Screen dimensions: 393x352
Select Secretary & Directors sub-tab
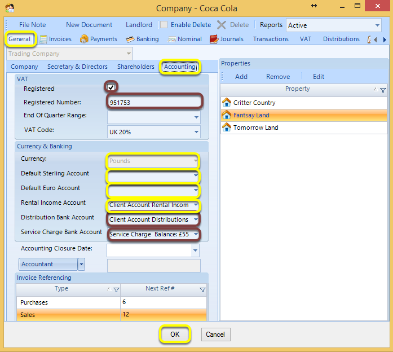pyautogui.click(x=77, y=67)
